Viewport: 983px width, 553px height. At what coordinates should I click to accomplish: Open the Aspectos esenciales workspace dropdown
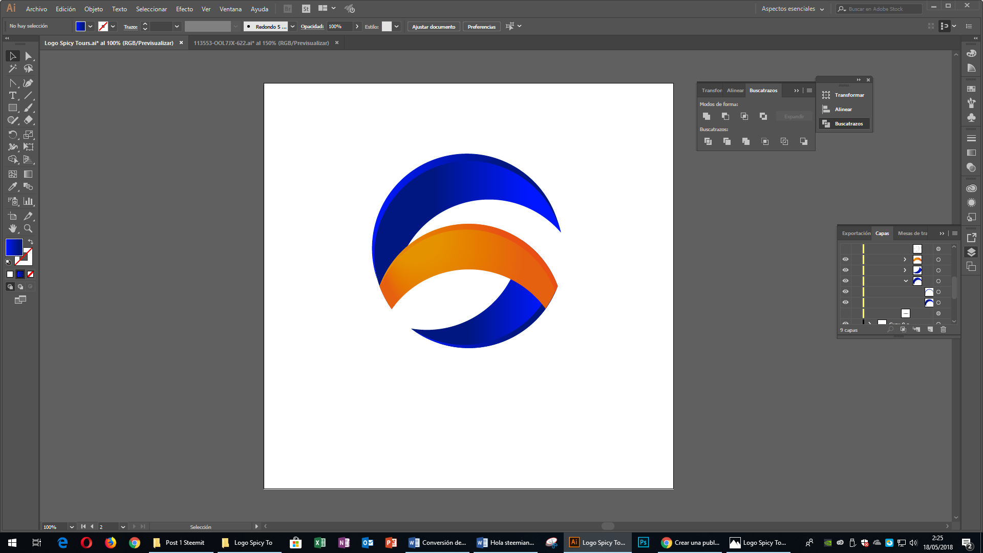793,9
